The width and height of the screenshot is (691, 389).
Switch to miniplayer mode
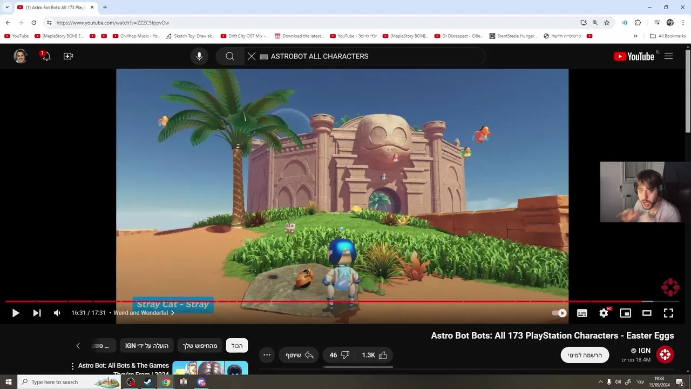tap(625, 313)
